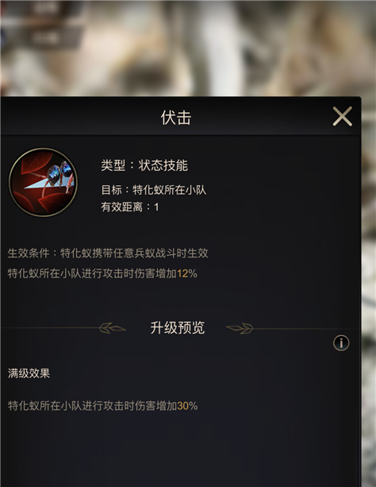Click the 升级预览 section heading
376x487 pixels.
[x=178, y=328]
